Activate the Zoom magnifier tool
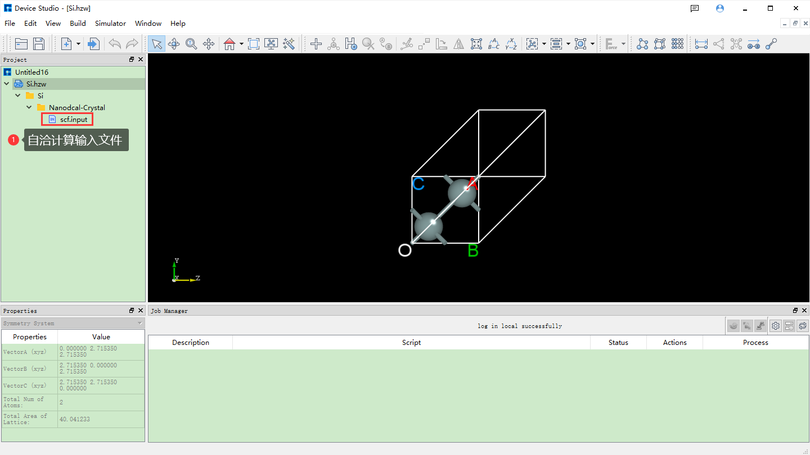 pos(191,44)
